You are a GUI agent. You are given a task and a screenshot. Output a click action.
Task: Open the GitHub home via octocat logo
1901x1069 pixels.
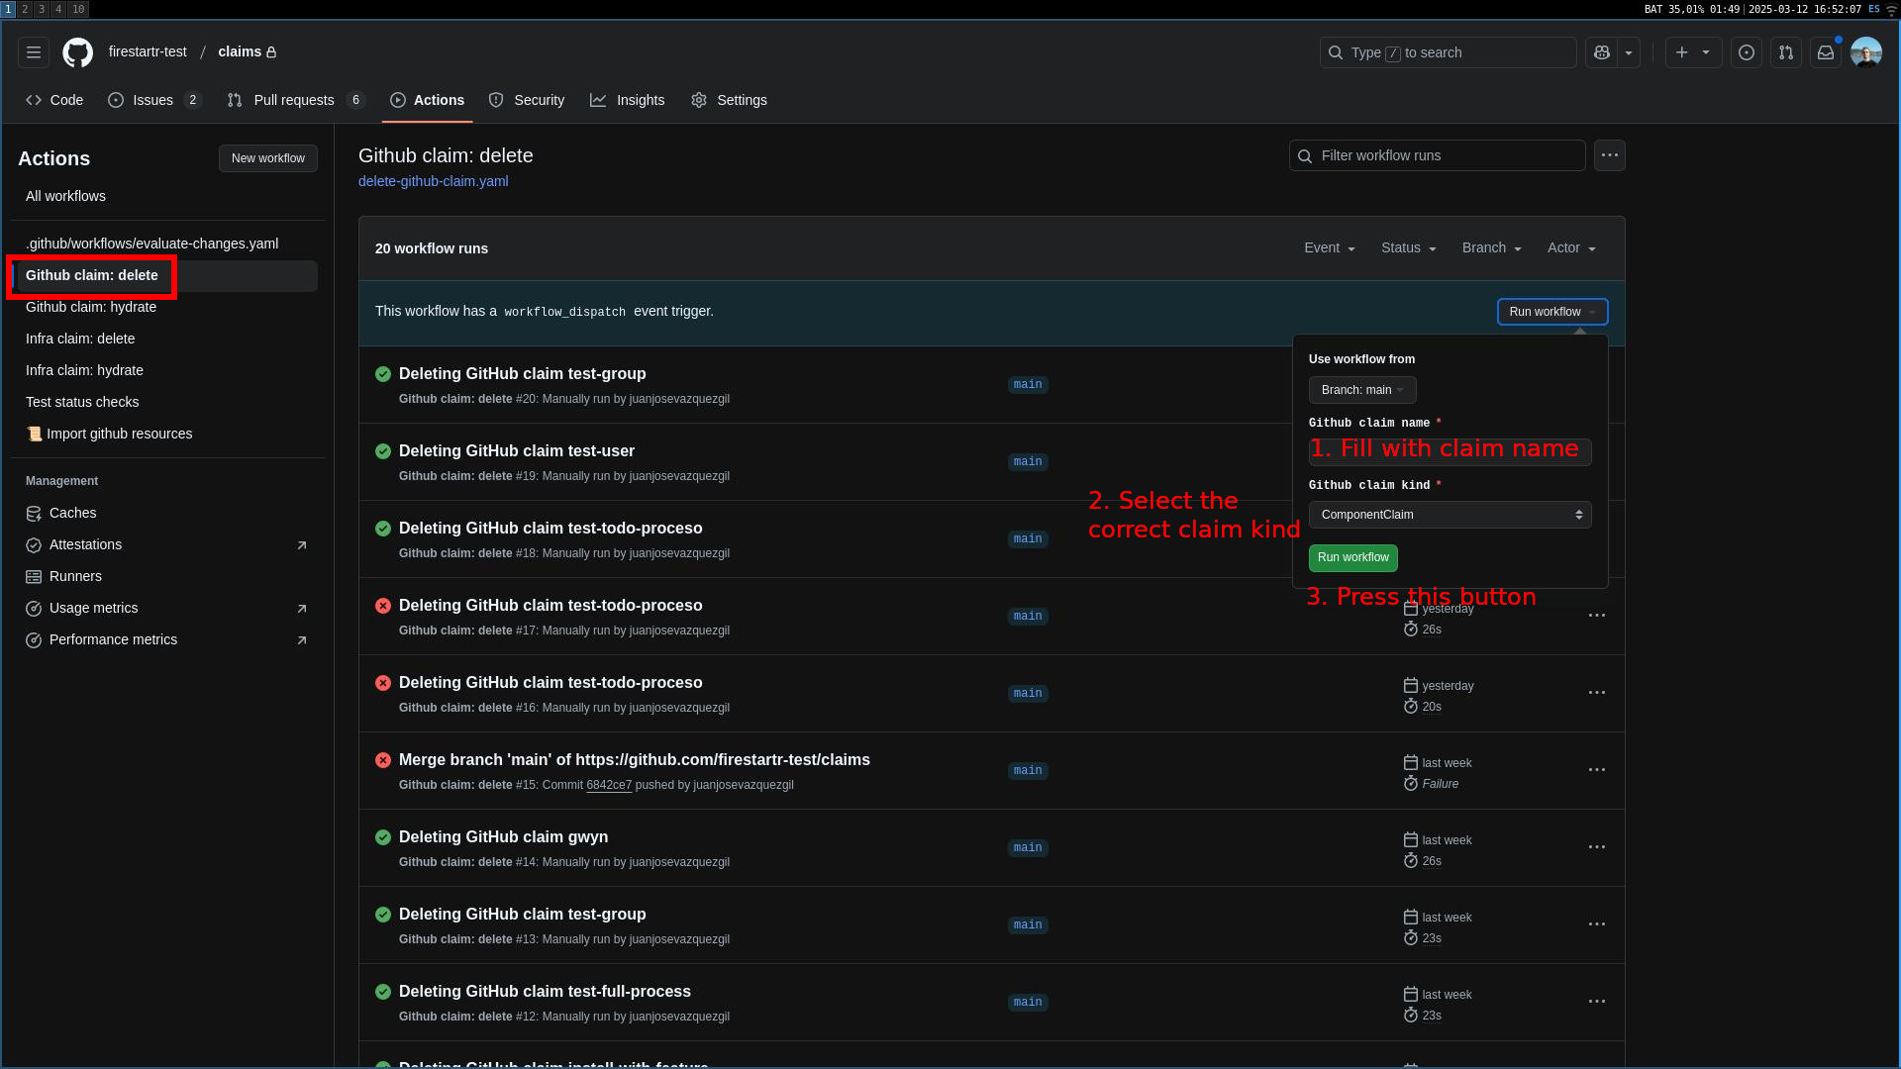[77, 52]
